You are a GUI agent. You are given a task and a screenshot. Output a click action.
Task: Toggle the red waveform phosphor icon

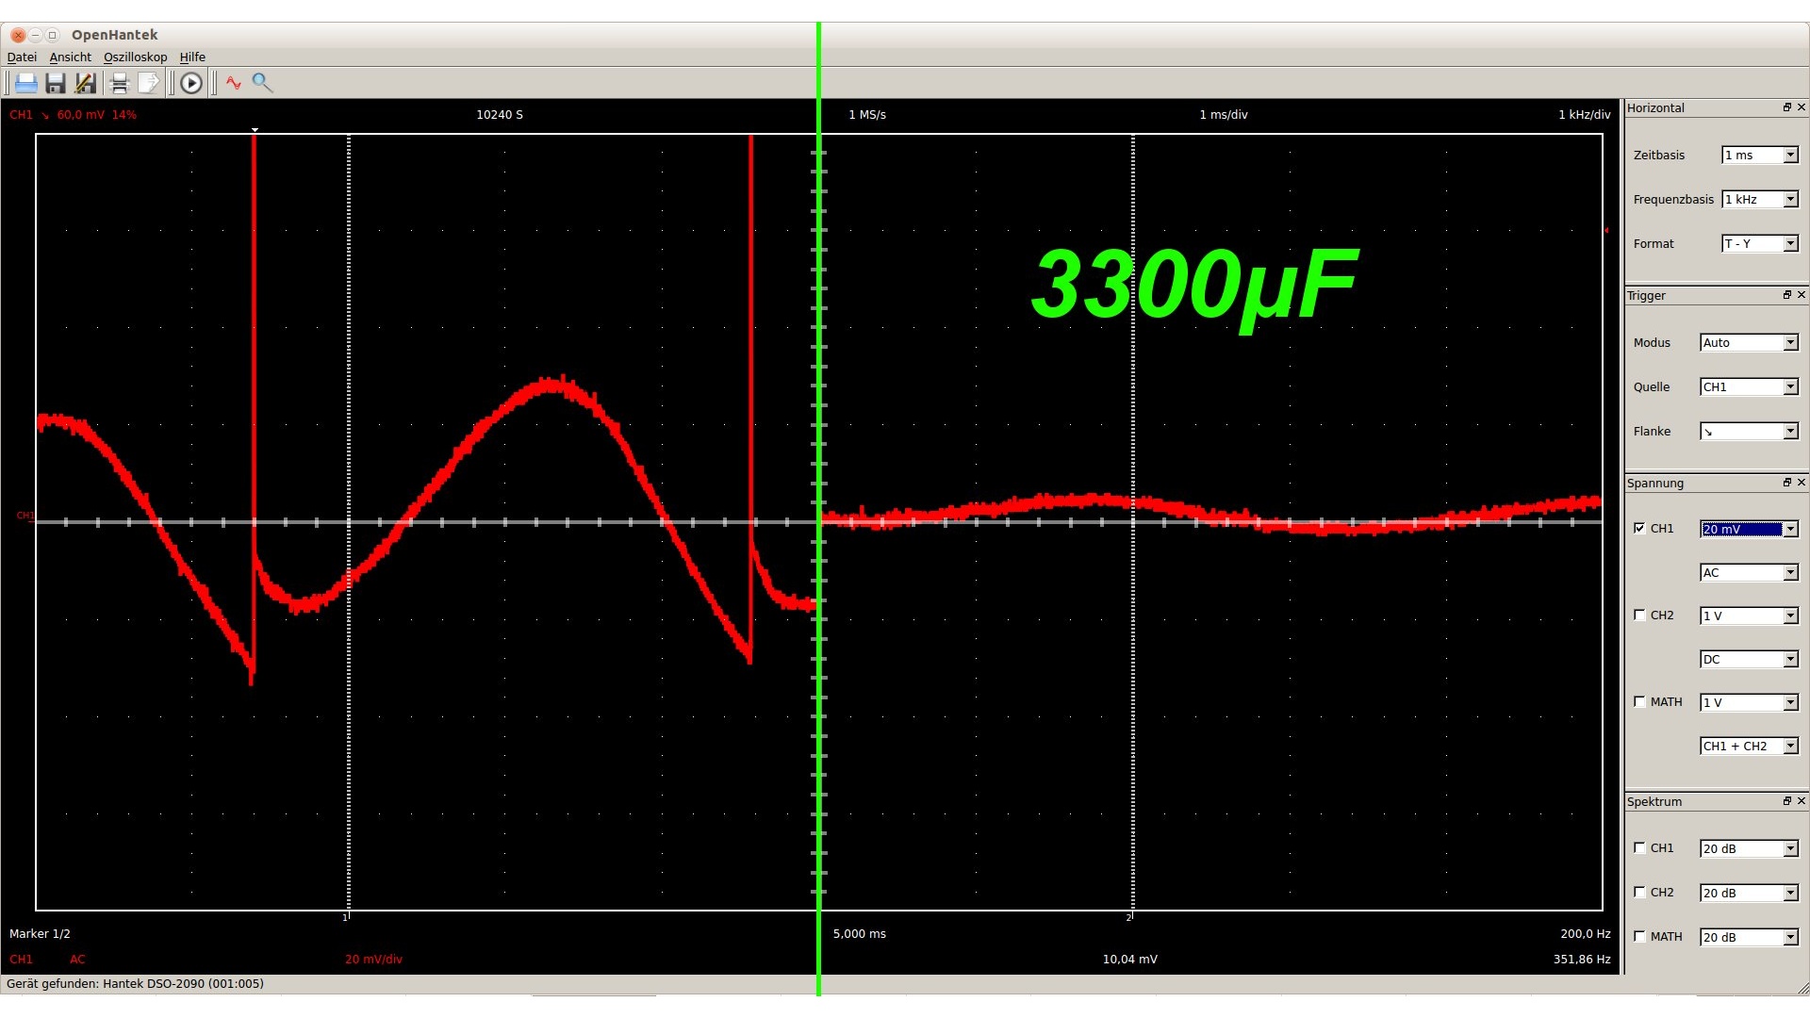coord(234,83)
